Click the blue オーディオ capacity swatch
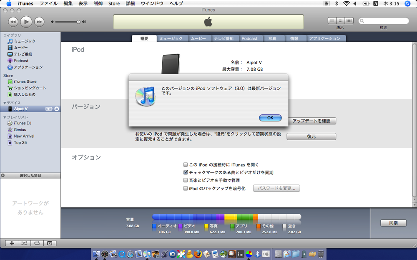Screen dimensions: 417x260 coord(154,226)
